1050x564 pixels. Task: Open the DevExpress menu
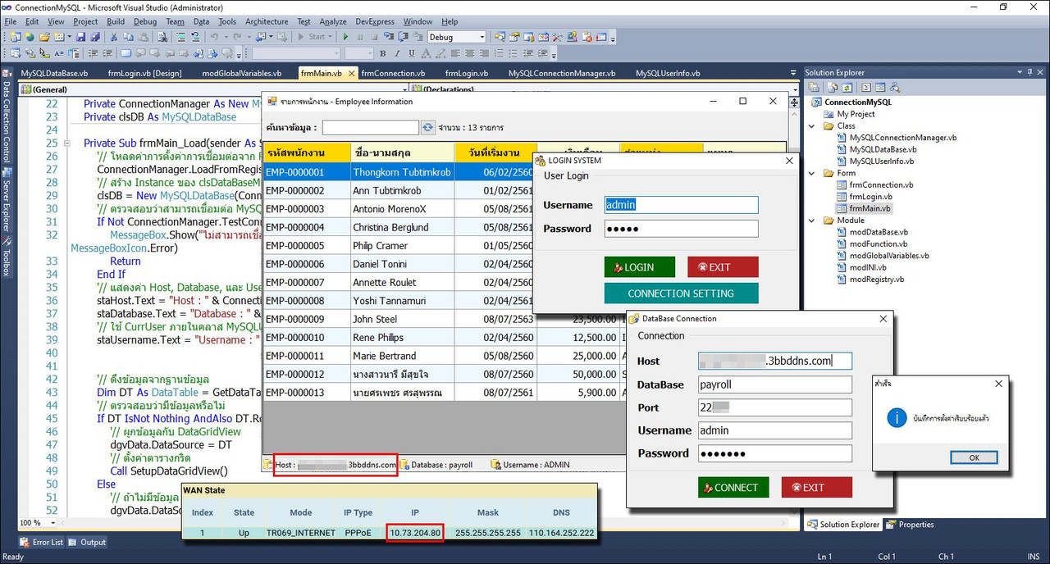point(377,21)
